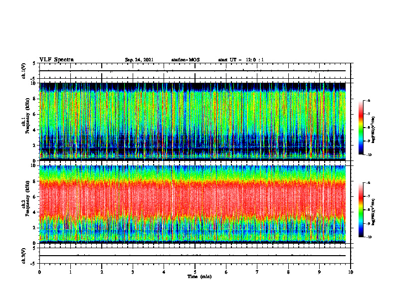
Task: Click the 'station=MOS' label
Action: [186, 60]
